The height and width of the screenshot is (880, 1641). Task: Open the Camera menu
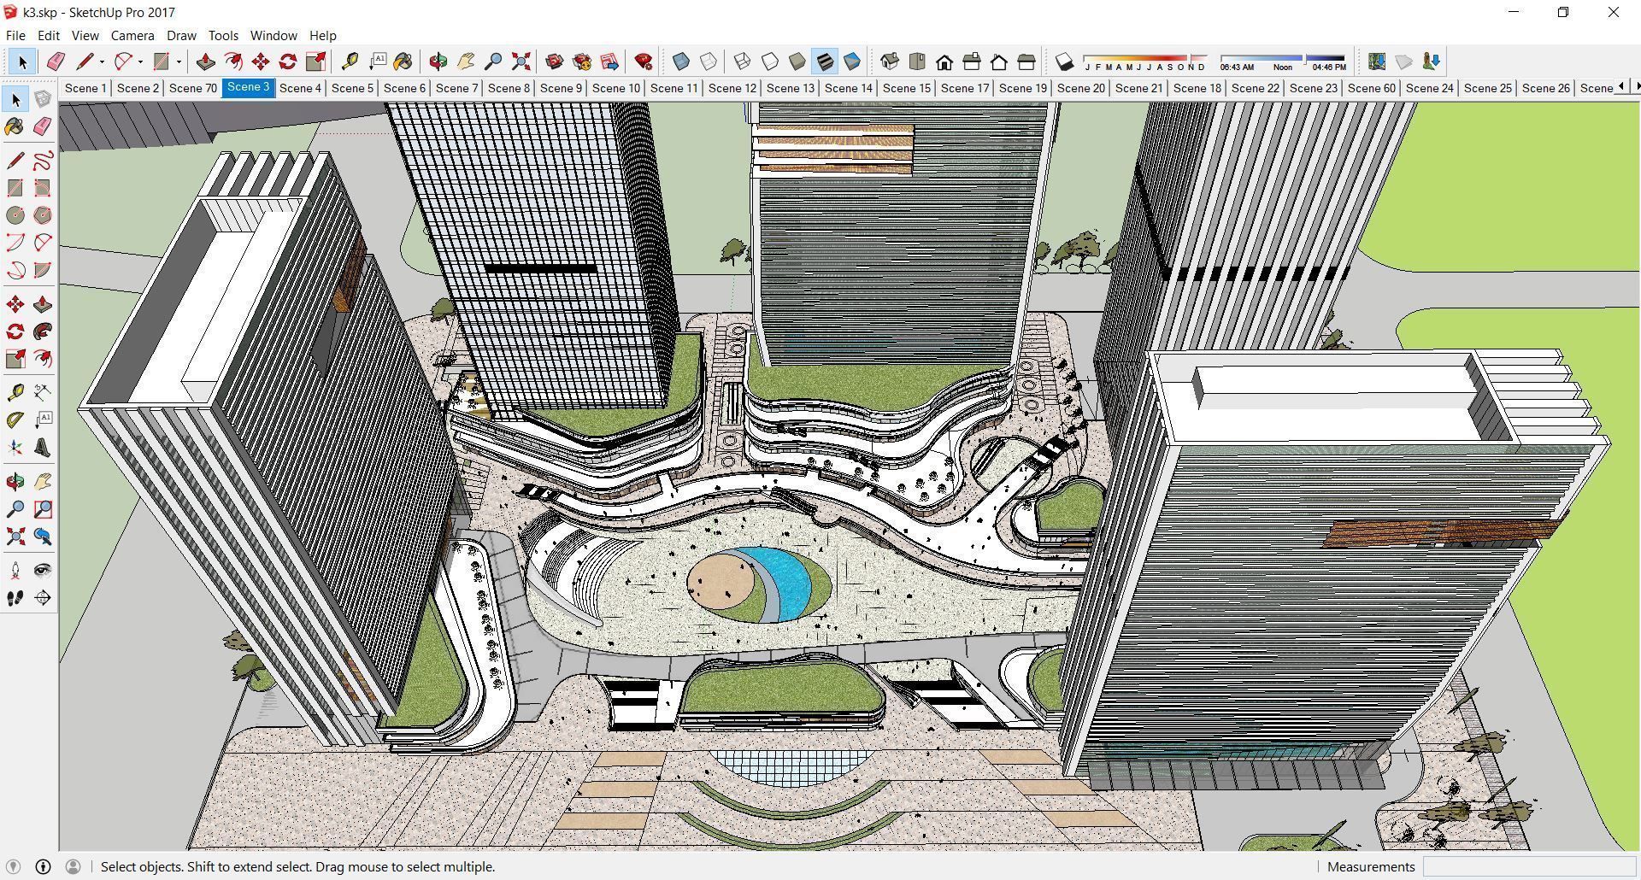click(132, 35)
